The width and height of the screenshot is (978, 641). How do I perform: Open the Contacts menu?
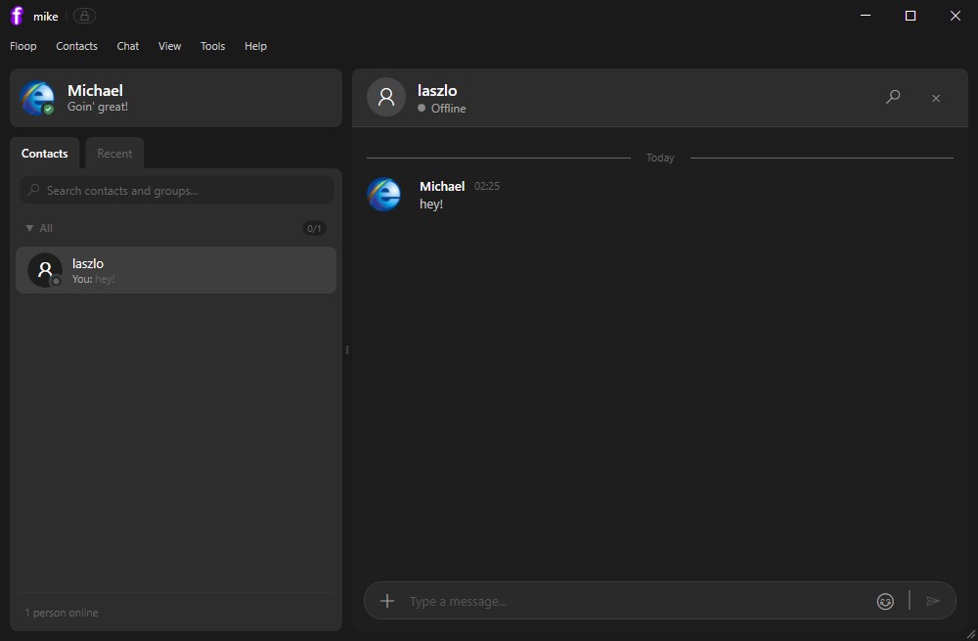coord(76,46)
